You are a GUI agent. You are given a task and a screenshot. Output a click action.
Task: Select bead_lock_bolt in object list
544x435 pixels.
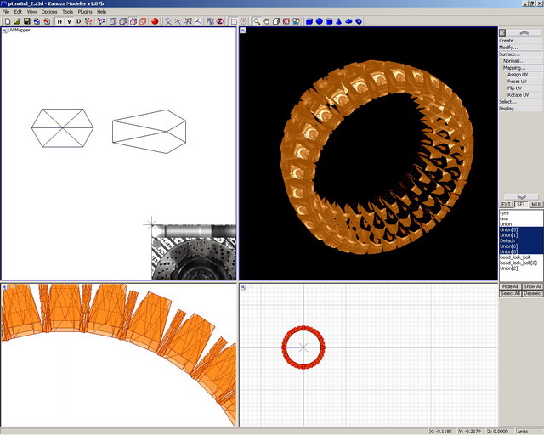point(515,257)
